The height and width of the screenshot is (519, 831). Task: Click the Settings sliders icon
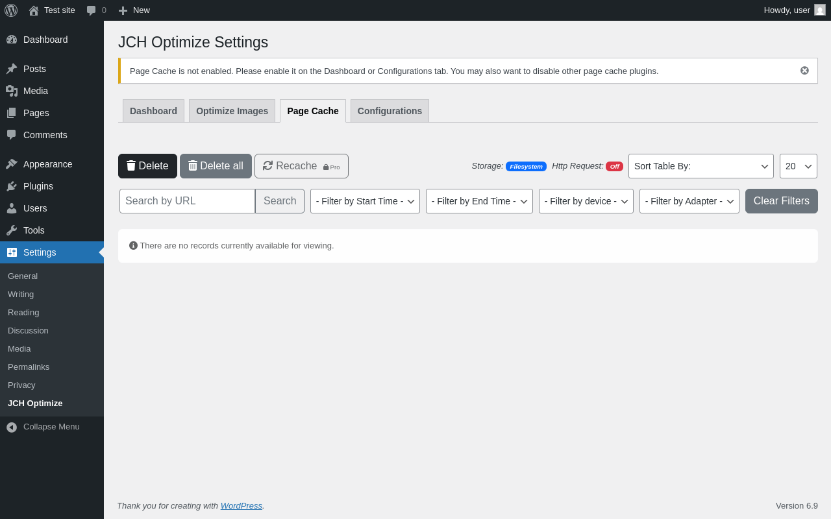(12, 252)
